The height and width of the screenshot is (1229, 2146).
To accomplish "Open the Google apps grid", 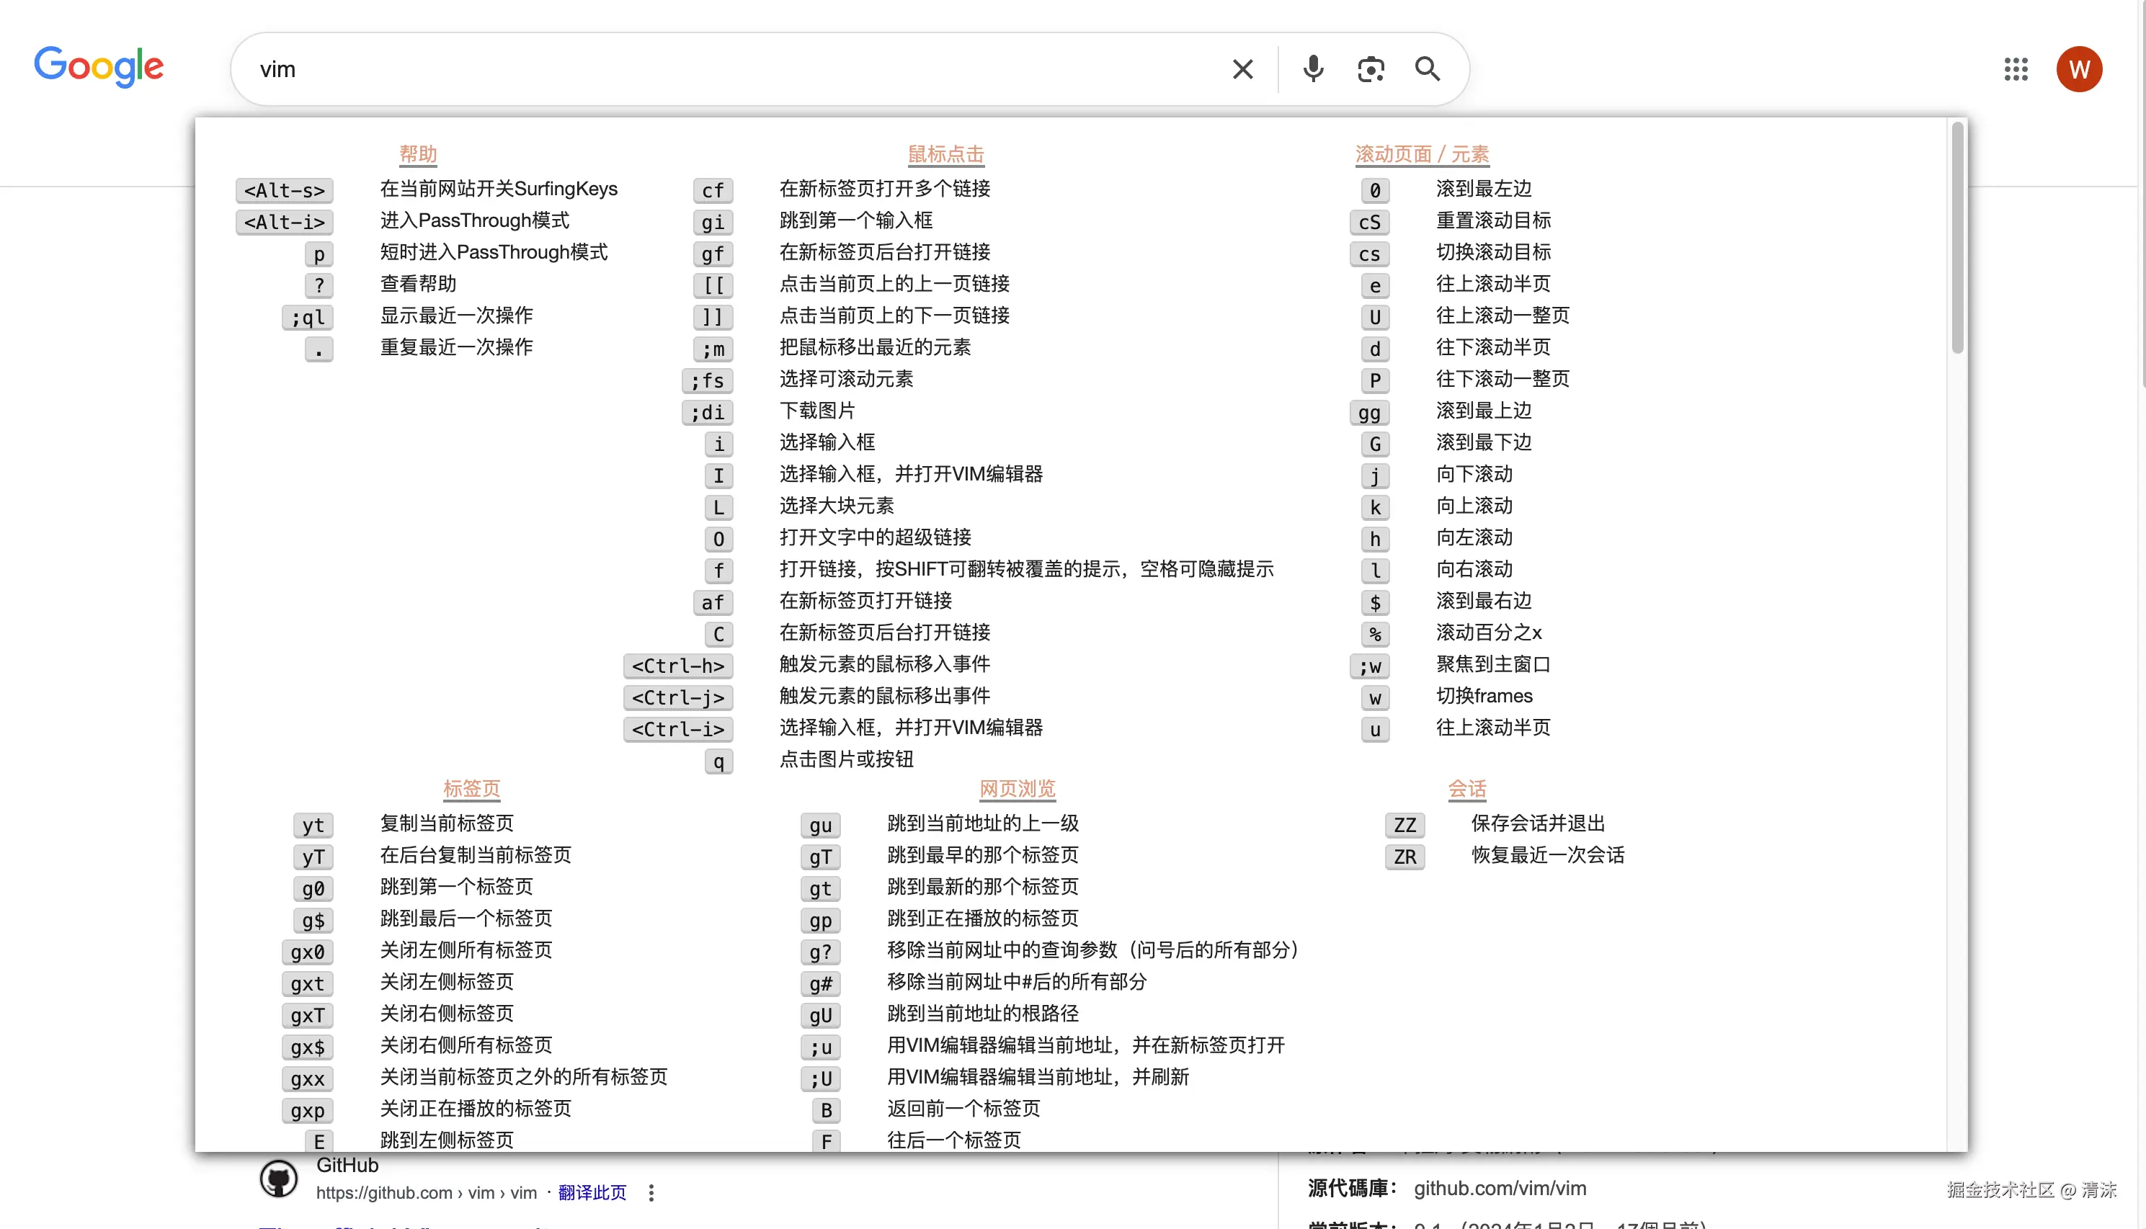I will tap(2015, 69).
